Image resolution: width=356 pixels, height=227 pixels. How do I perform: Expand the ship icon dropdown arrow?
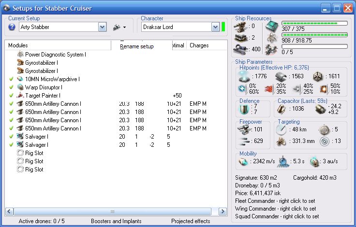point(124,28)
